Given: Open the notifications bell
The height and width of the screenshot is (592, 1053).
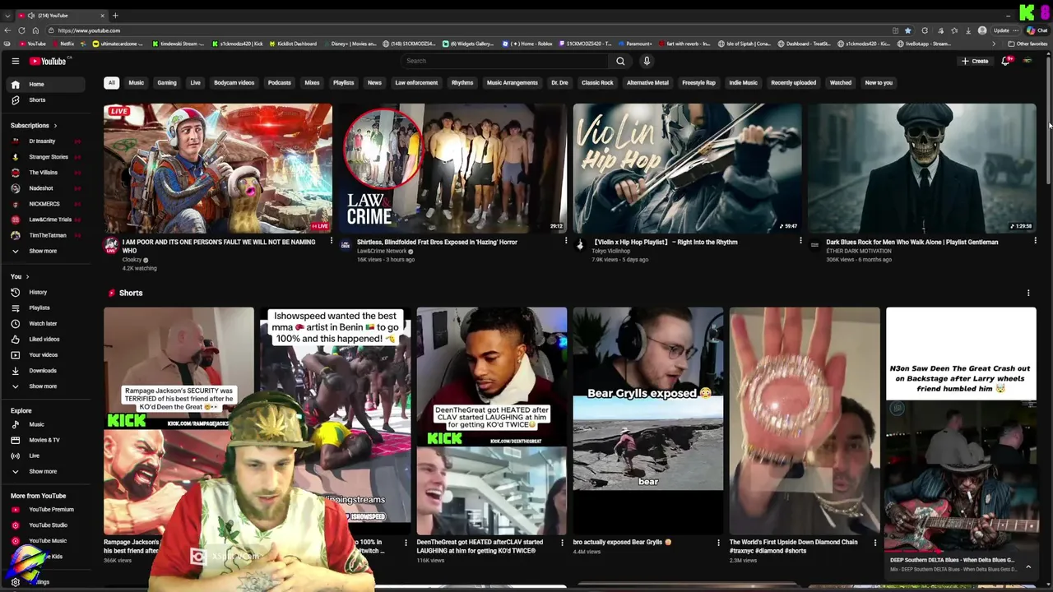Looking at the screenshot, I should 1005,61.
